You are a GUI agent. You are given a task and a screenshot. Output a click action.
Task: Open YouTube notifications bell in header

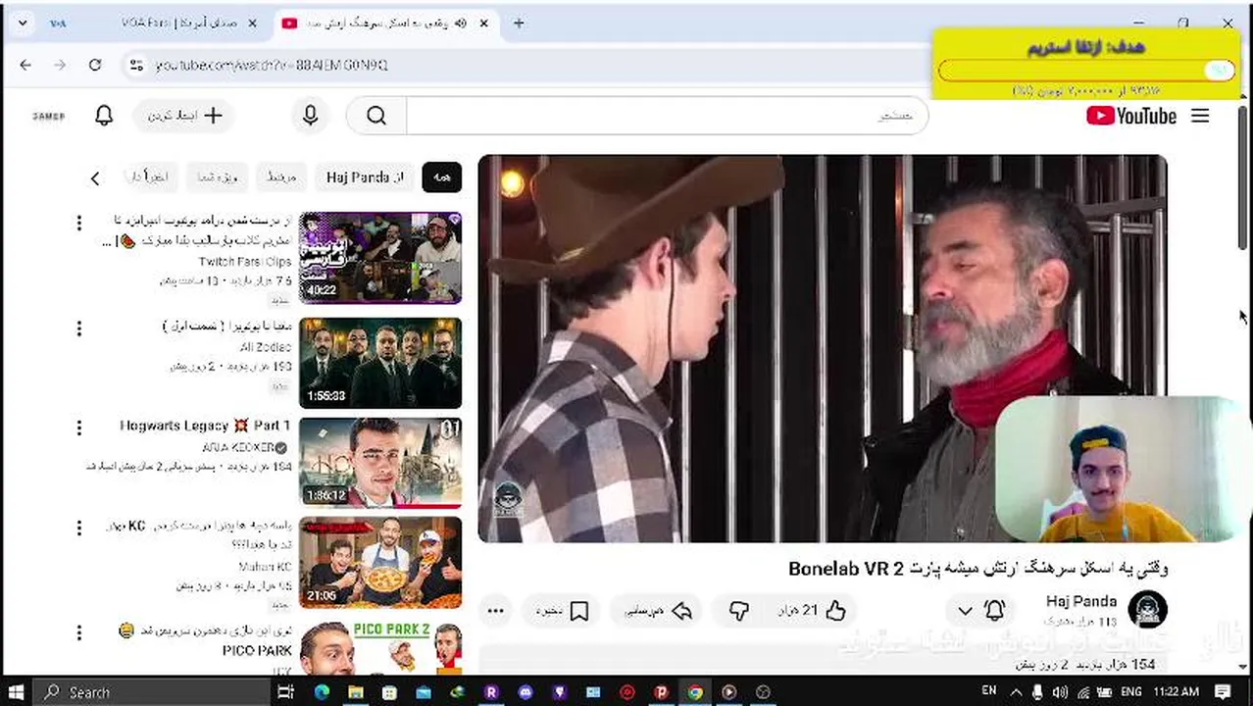pyautogui.click(x=104, y=116)
